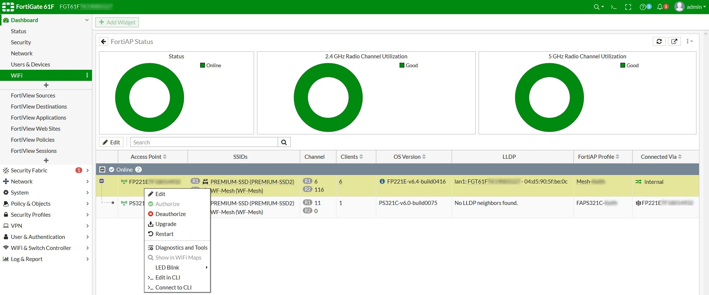Refresh the FortiAP Status widget
Screen dimensions: 709x295
[x=659, y=41]
